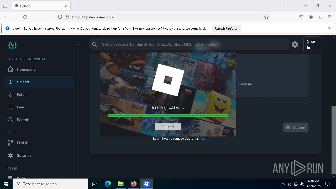Screen dimensions: 336x189
Task: Click the taskbar search box
Action: pyautogui.click(x=50, y=184)
